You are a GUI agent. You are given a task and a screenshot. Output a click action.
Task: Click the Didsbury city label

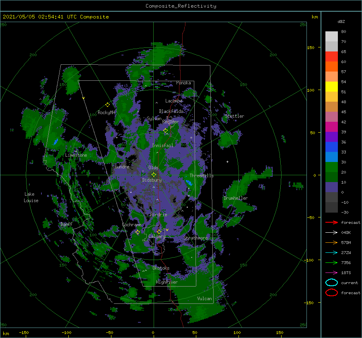[152, 180]
